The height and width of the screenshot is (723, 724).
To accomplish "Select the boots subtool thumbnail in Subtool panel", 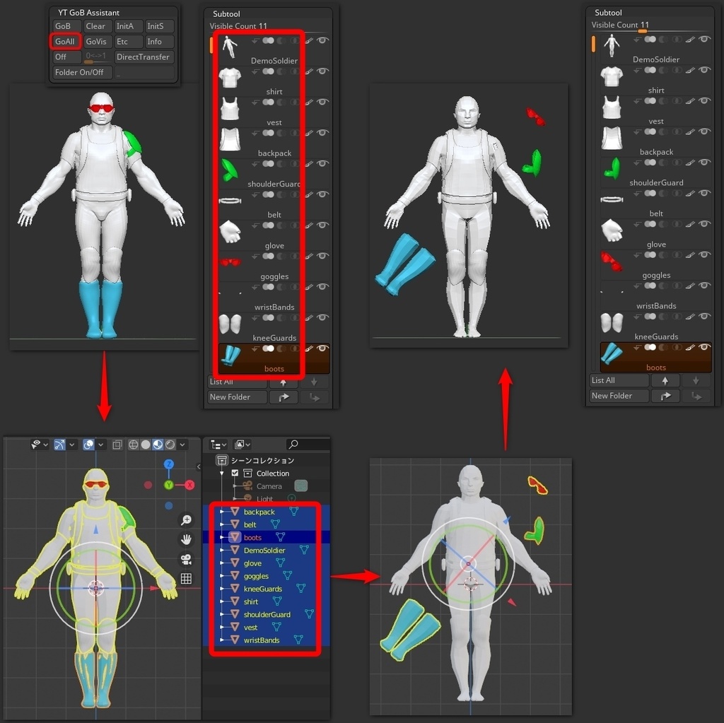I will (x=232, y=355).
